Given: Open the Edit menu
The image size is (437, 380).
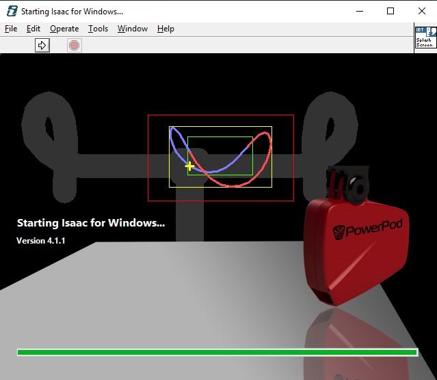Looking at the screenshot, I should click(x=34, y=29).
